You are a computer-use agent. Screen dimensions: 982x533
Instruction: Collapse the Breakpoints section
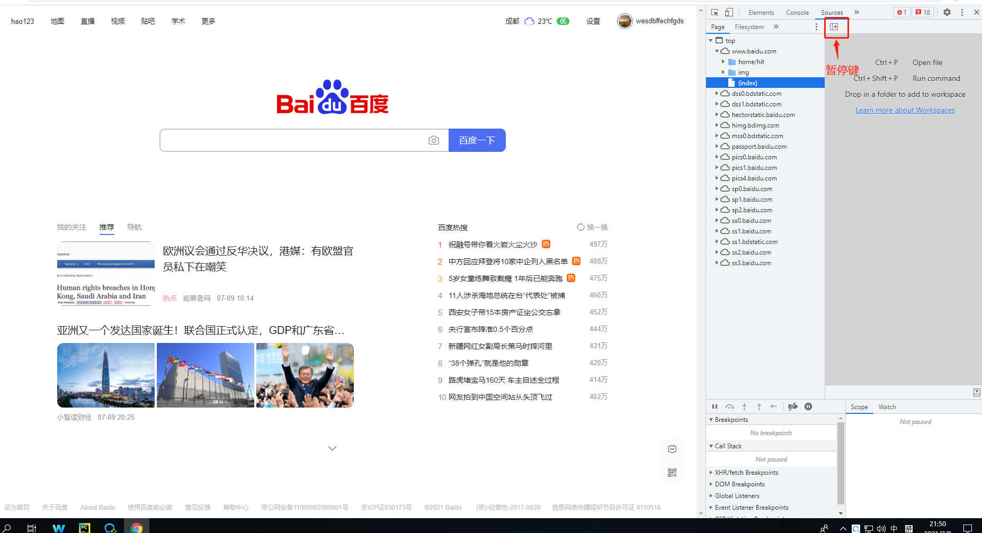point(711,420)
